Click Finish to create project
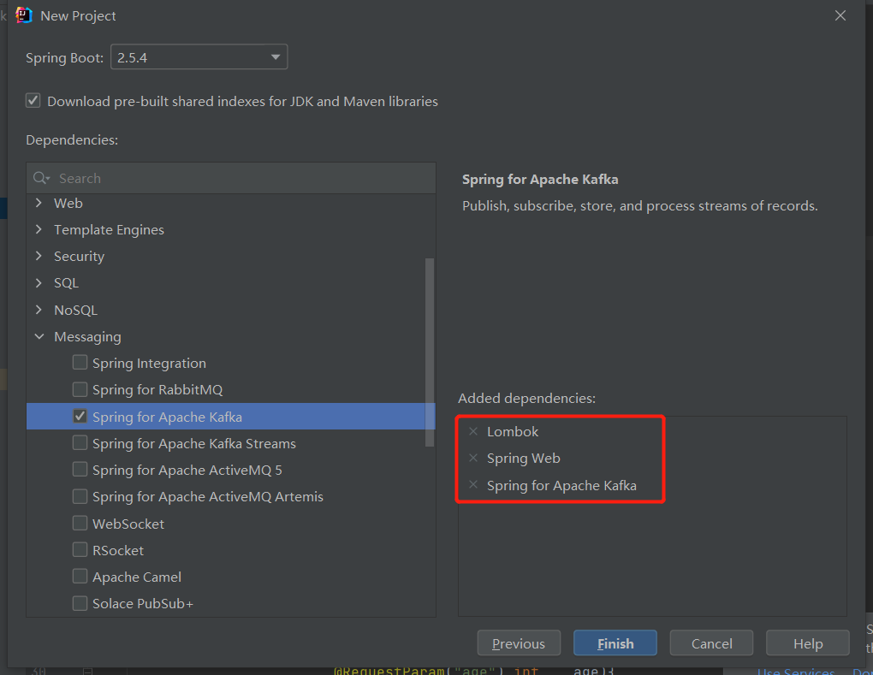Viewport: 873px width, 675px height. click(615, 643)
